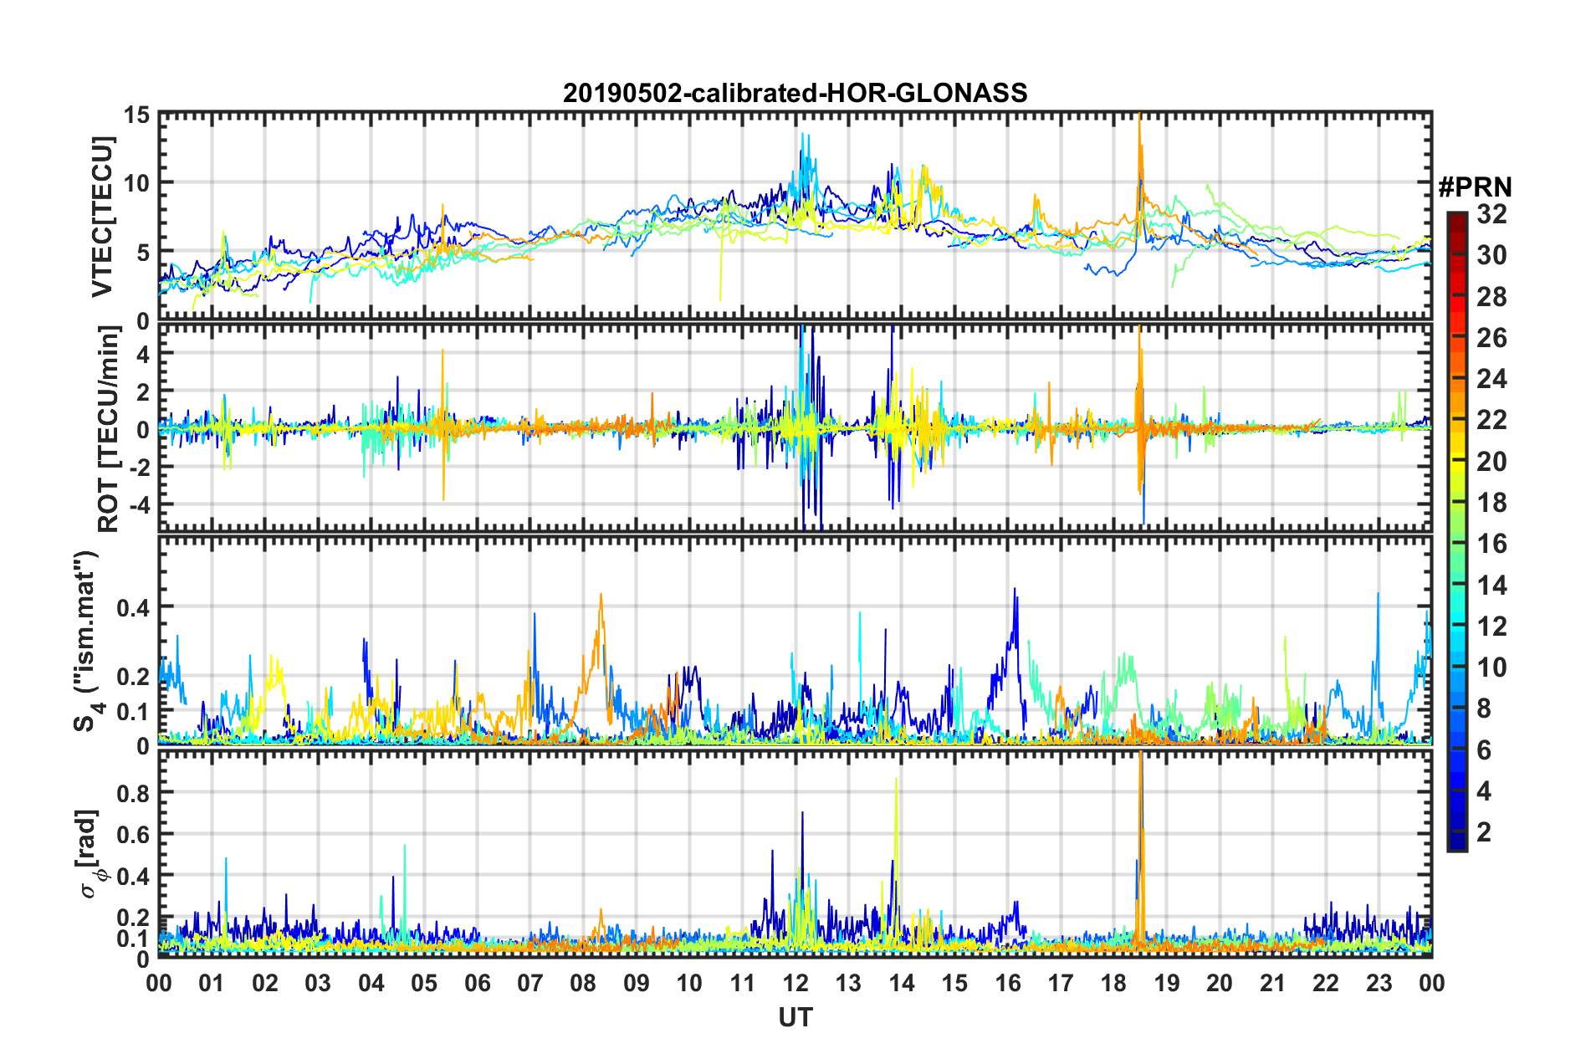
Task: Click VTEC axis tick label 10
Action: 136,183
